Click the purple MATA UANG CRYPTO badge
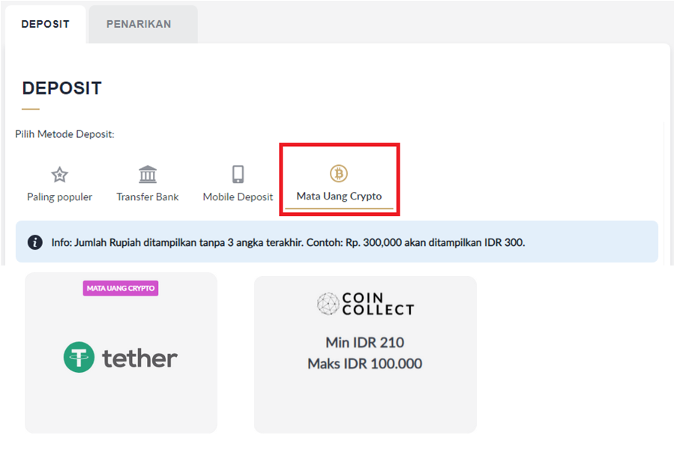Screen dimensions: 674x450 point(121,288)
